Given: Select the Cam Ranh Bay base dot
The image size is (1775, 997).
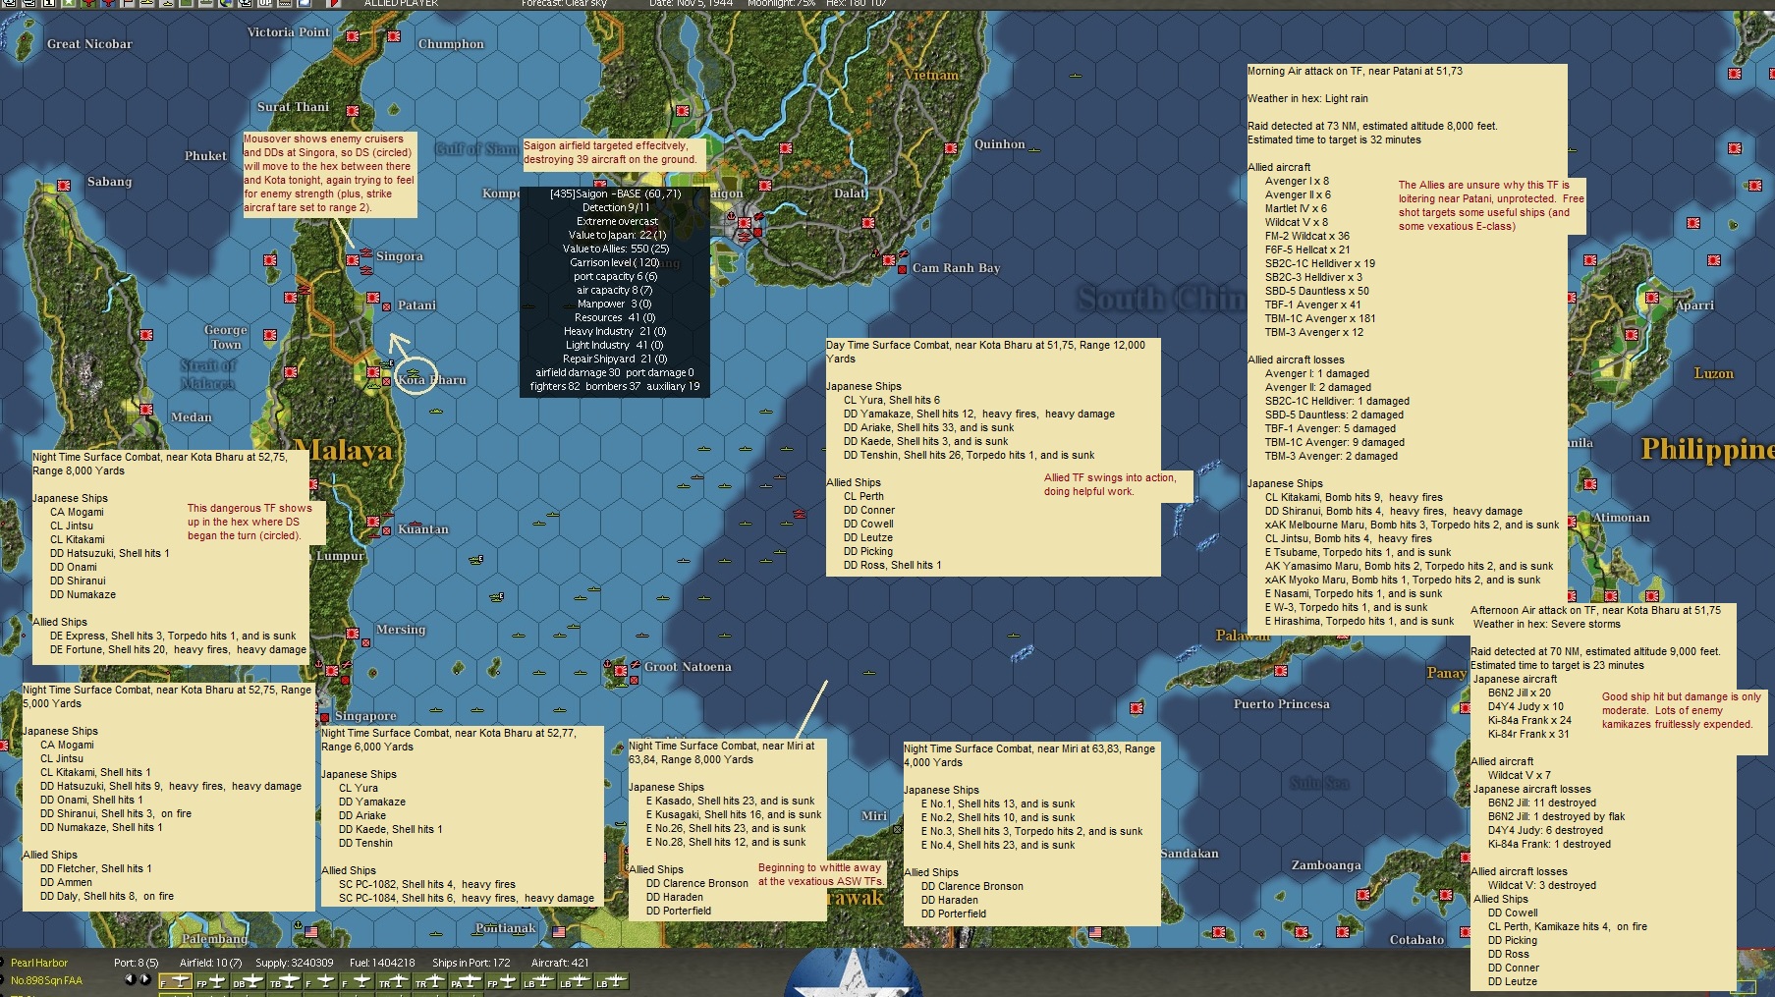Looking at the screenshot, I should 902,269.
